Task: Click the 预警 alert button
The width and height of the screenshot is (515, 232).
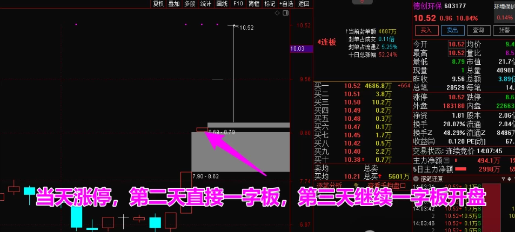Action: pos(504,31)
